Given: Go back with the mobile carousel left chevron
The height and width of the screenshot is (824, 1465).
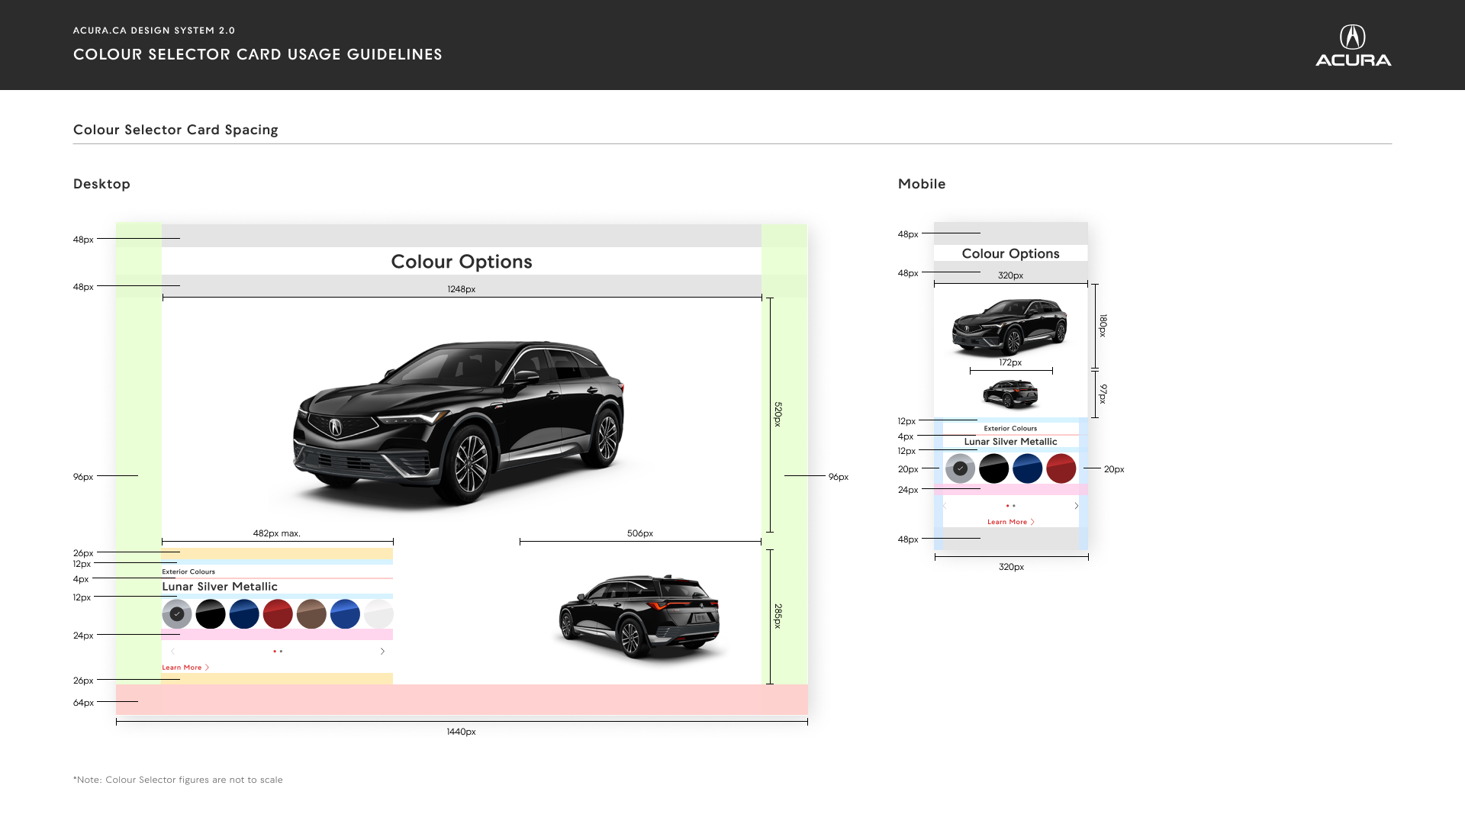Looking at the screenshot, I should click(x=945, y=506).
